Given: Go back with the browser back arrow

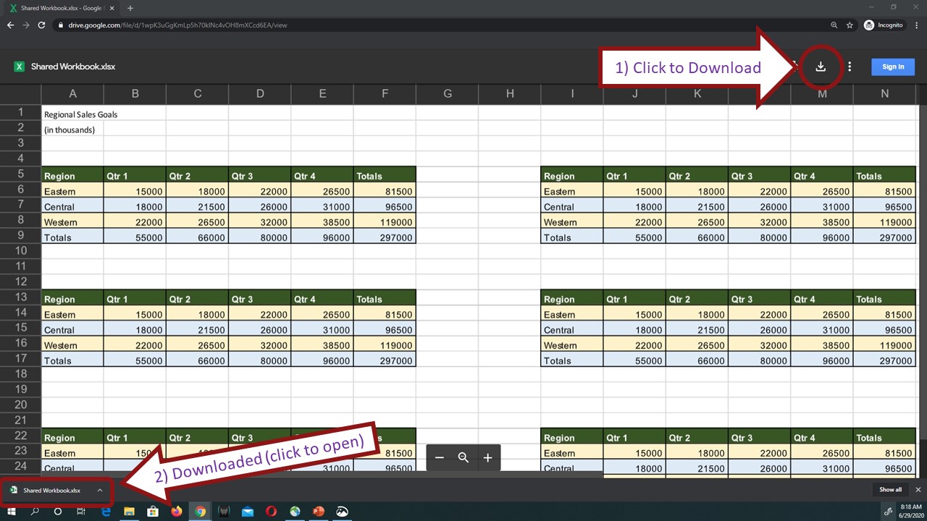Looking at the screenshot, I should (10, 25).
